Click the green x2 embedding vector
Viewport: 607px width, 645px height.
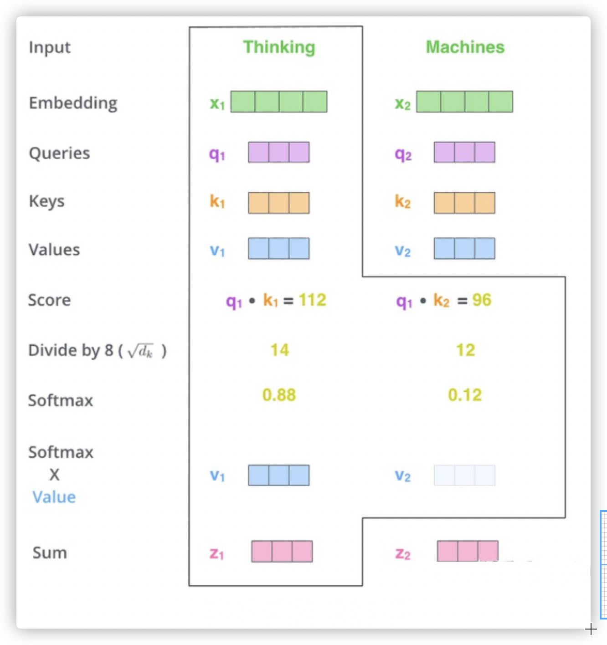coord(464,102)
